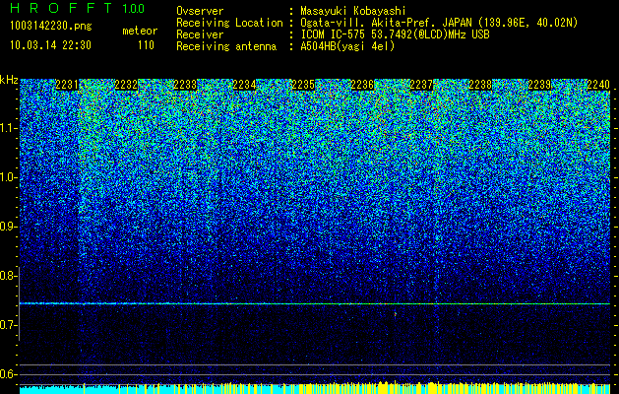The width and height of the screenshot is (619, 394).
Task: Click the 0.7 kHz frequency label
Action: coord(8,325)
